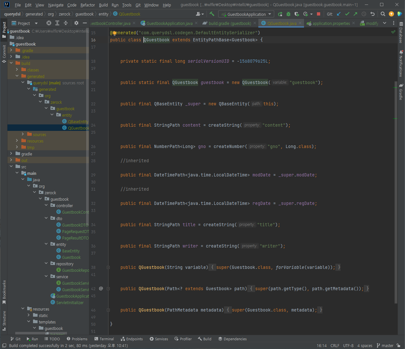Click the Profiler run icon in toolbar
Viewport: 405px width, 349px height.
click(305, 14)
